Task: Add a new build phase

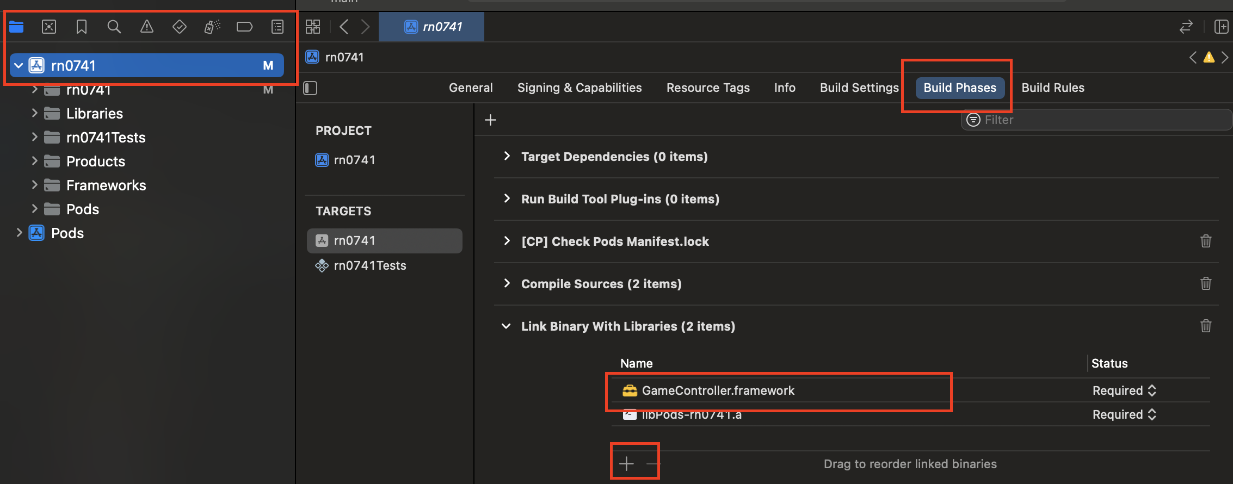Action: (490, 120)
